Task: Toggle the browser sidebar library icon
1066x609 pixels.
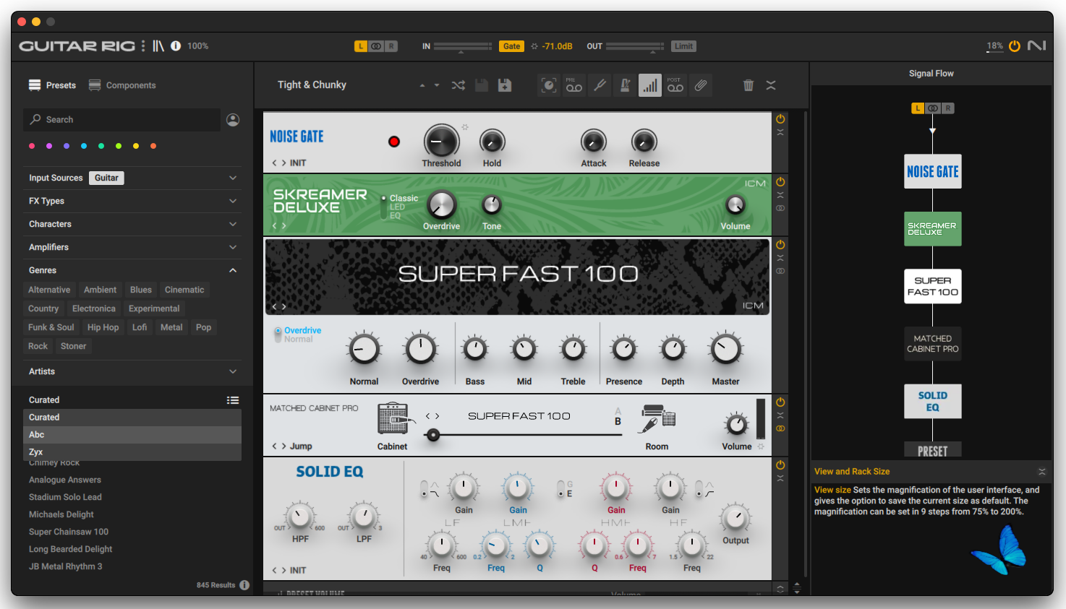Action: 158,46
